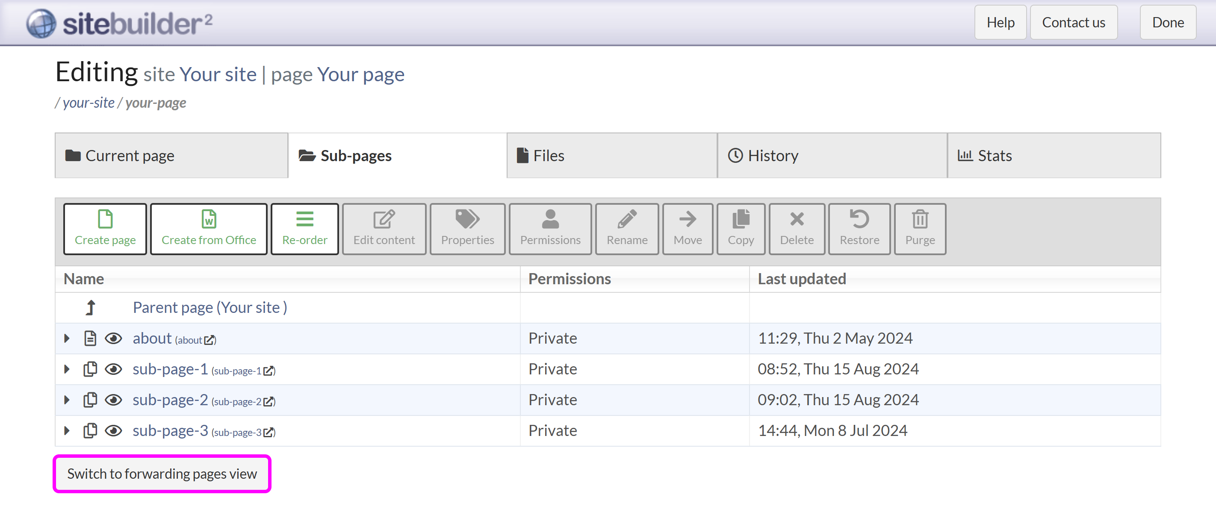Open the sub-page-1 link
This screenshot has height=530, width=1216.
(x=170, y=369)
